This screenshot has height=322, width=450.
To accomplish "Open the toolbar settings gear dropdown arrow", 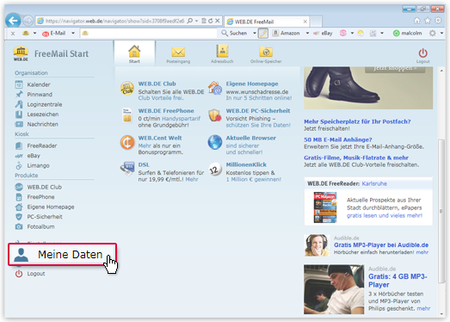I will click(441, 34).
